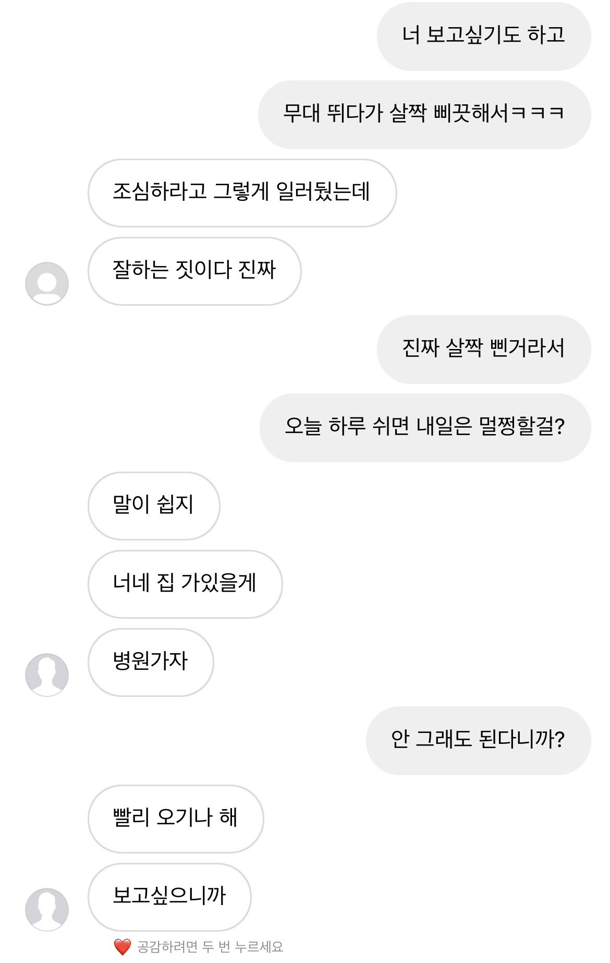Click the '공감하려면 두 번 누르세요' hint text
Screen dimensions: 610x963
(210, 946)
